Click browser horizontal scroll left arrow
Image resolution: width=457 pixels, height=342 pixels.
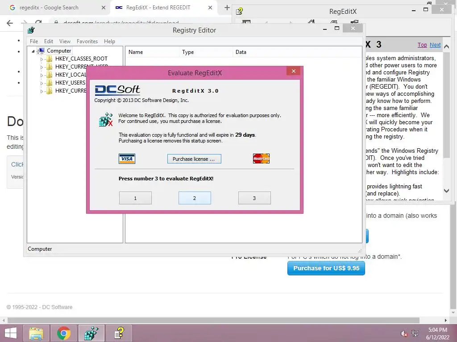(x=4, y=320)
